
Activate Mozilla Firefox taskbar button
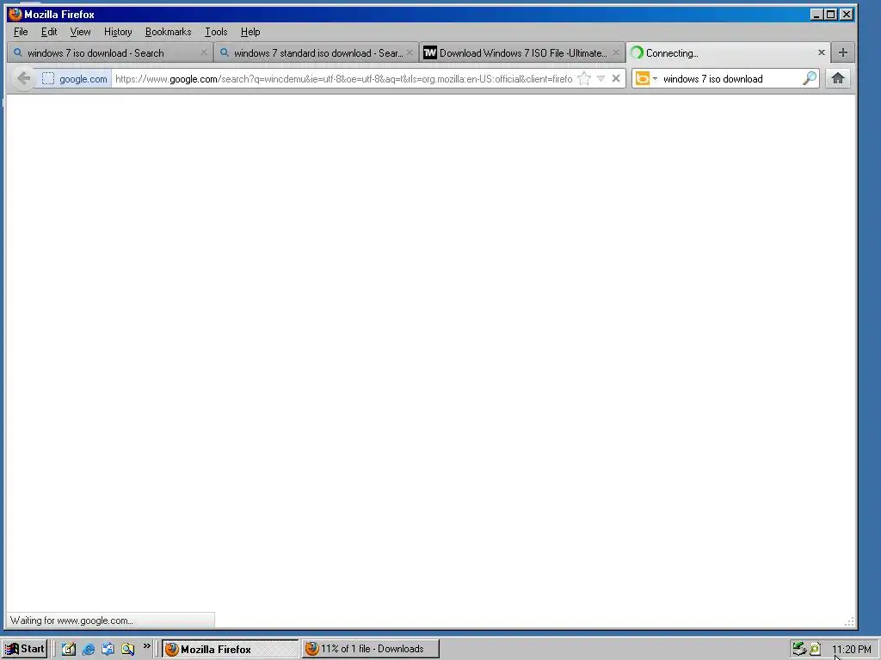coord(231,649)
